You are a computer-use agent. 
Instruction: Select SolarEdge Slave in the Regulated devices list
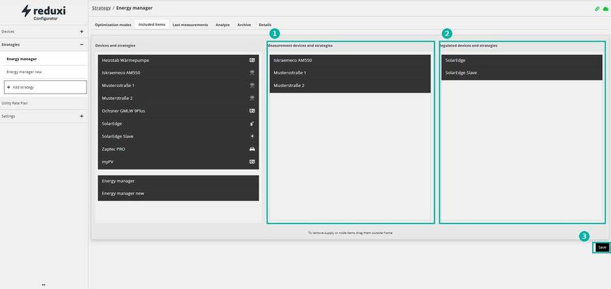[521, 73]
